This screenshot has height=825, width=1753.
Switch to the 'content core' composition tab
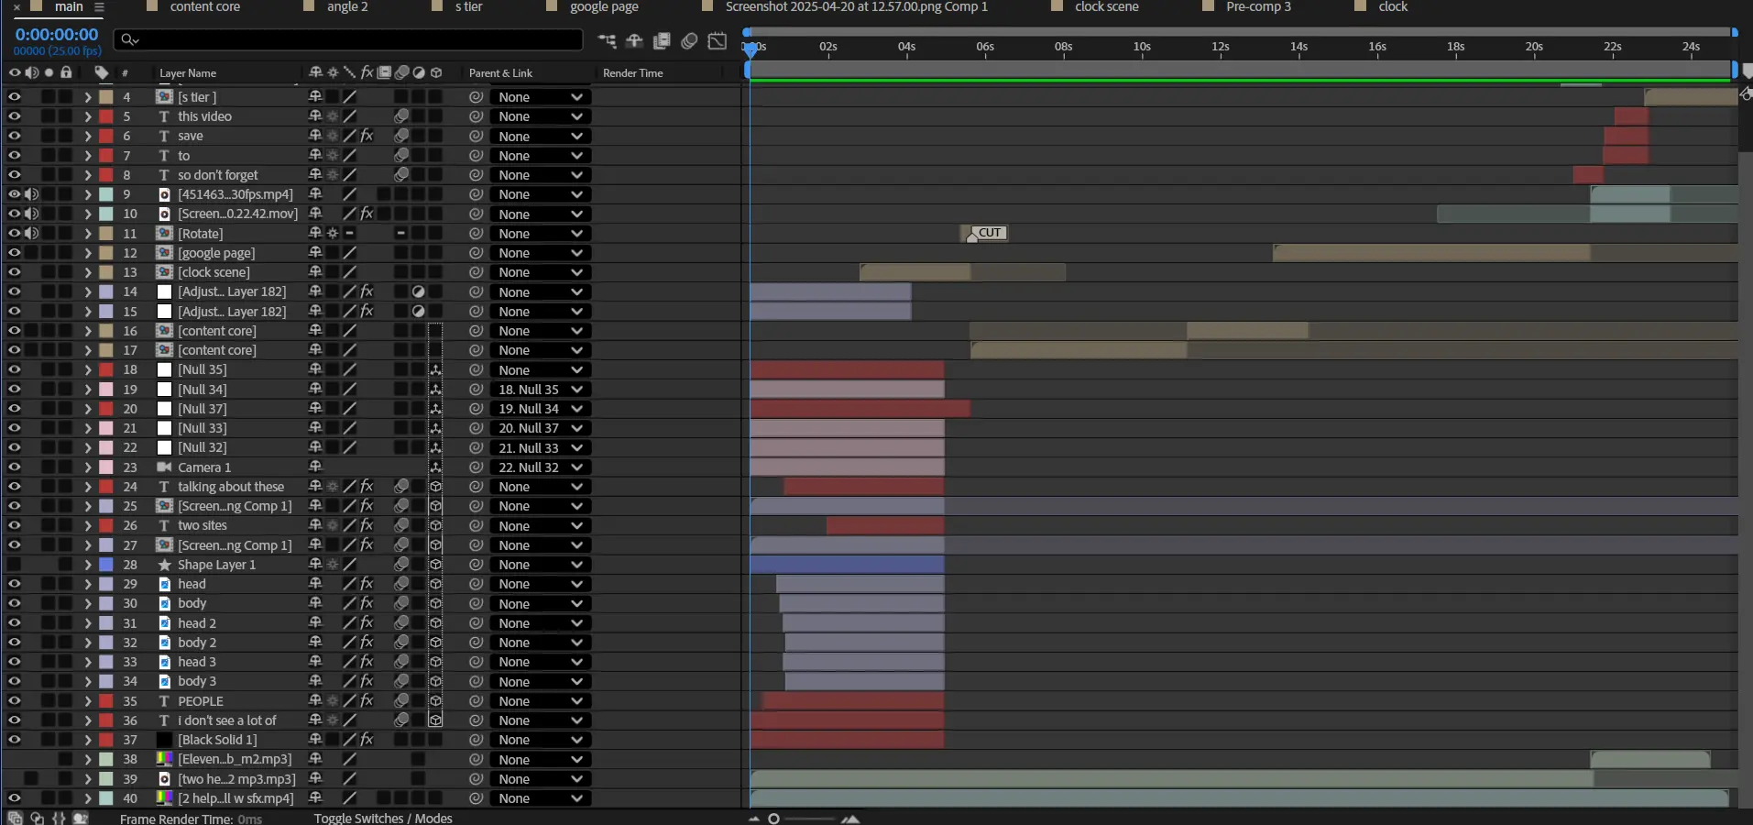pos(204,7)
